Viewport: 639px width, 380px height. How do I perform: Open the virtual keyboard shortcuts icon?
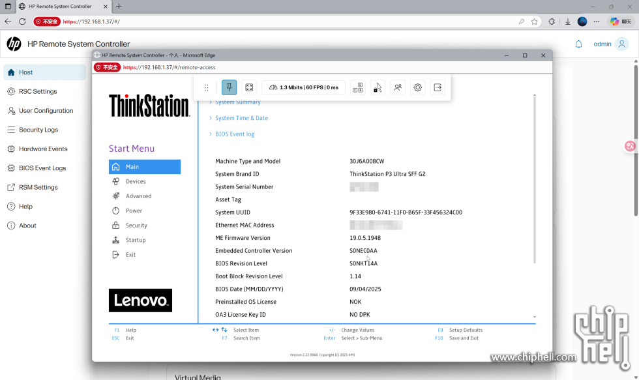pyautogui.click(x=357, y=87)
